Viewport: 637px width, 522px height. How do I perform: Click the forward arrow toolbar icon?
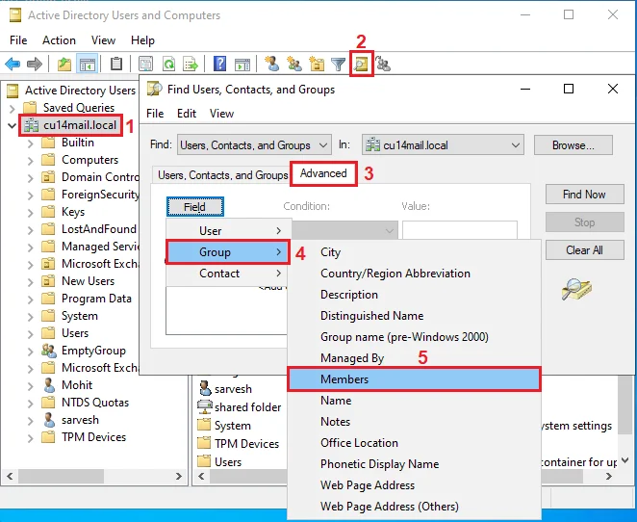(35, 64)
